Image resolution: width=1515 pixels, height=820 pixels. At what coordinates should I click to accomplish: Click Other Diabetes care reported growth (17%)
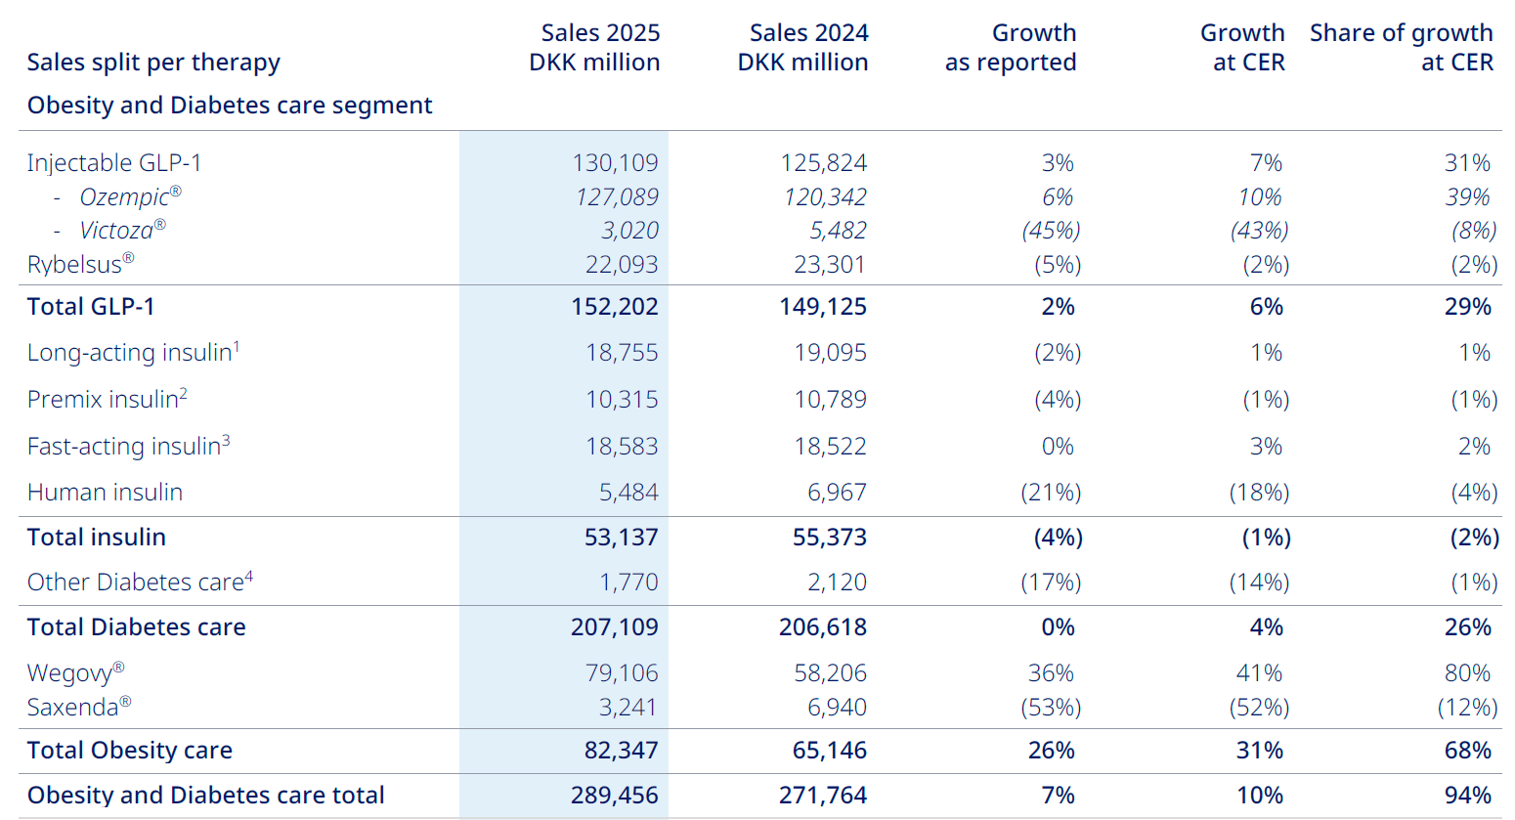1051,583
